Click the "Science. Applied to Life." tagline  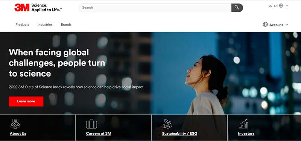(47, 8)
